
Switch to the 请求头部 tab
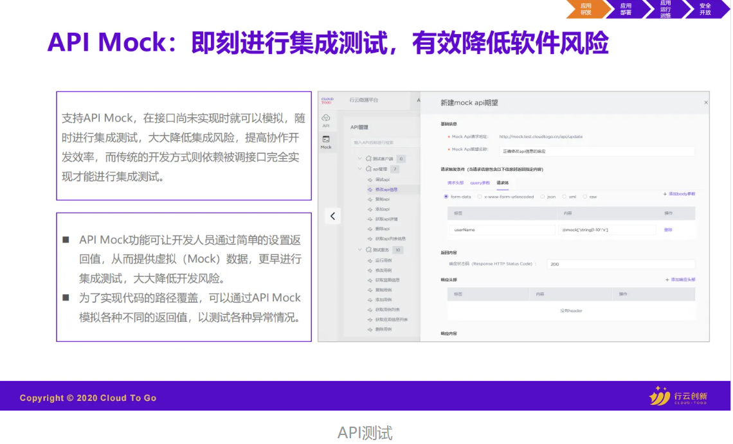455,183
